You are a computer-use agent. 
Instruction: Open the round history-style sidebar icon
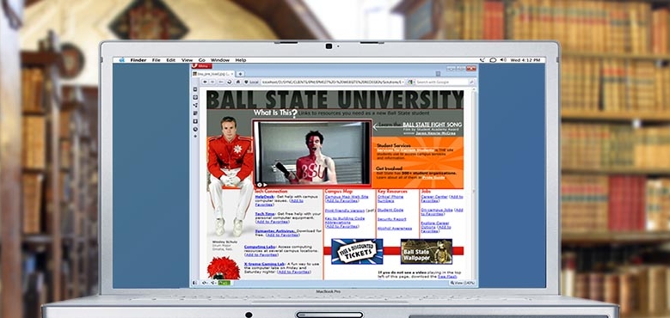195,129
